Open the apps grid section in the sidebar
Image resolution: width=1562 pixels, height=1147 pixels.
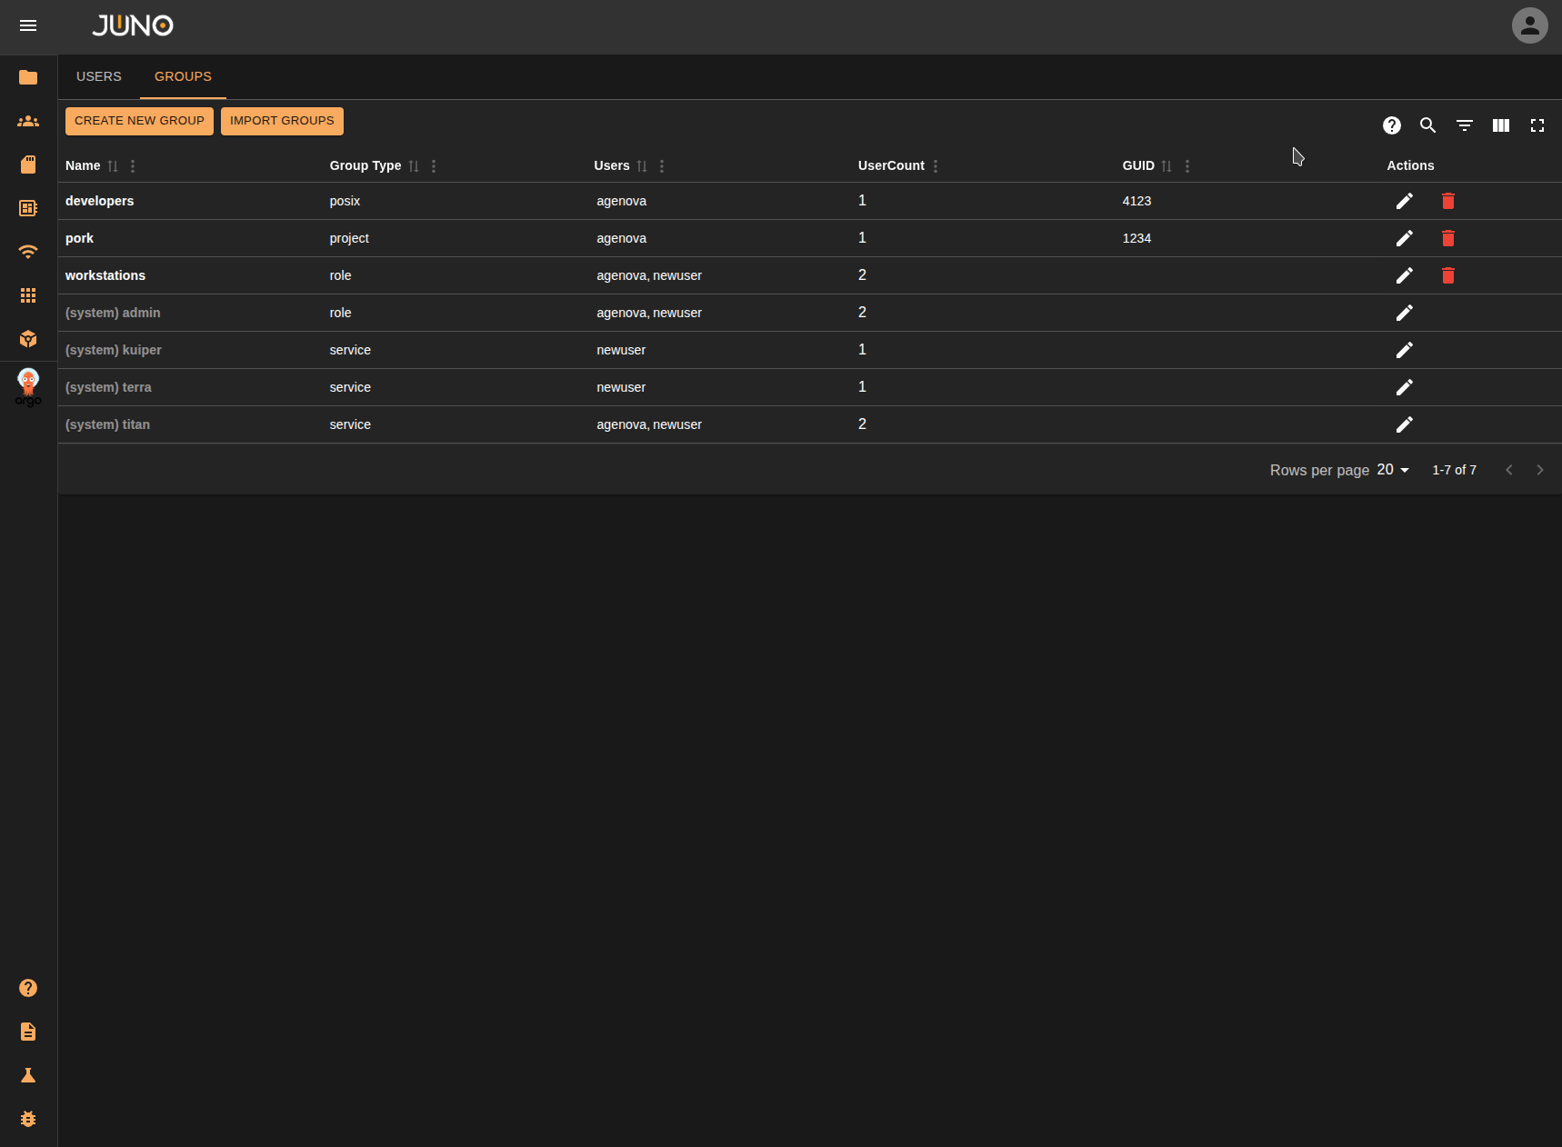pos(28,295)
